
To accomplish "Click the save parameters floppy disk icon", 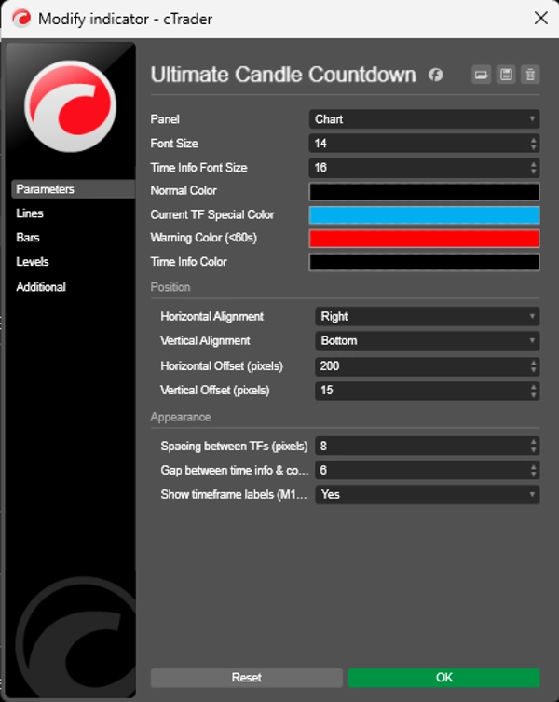I will pos(506,75).
